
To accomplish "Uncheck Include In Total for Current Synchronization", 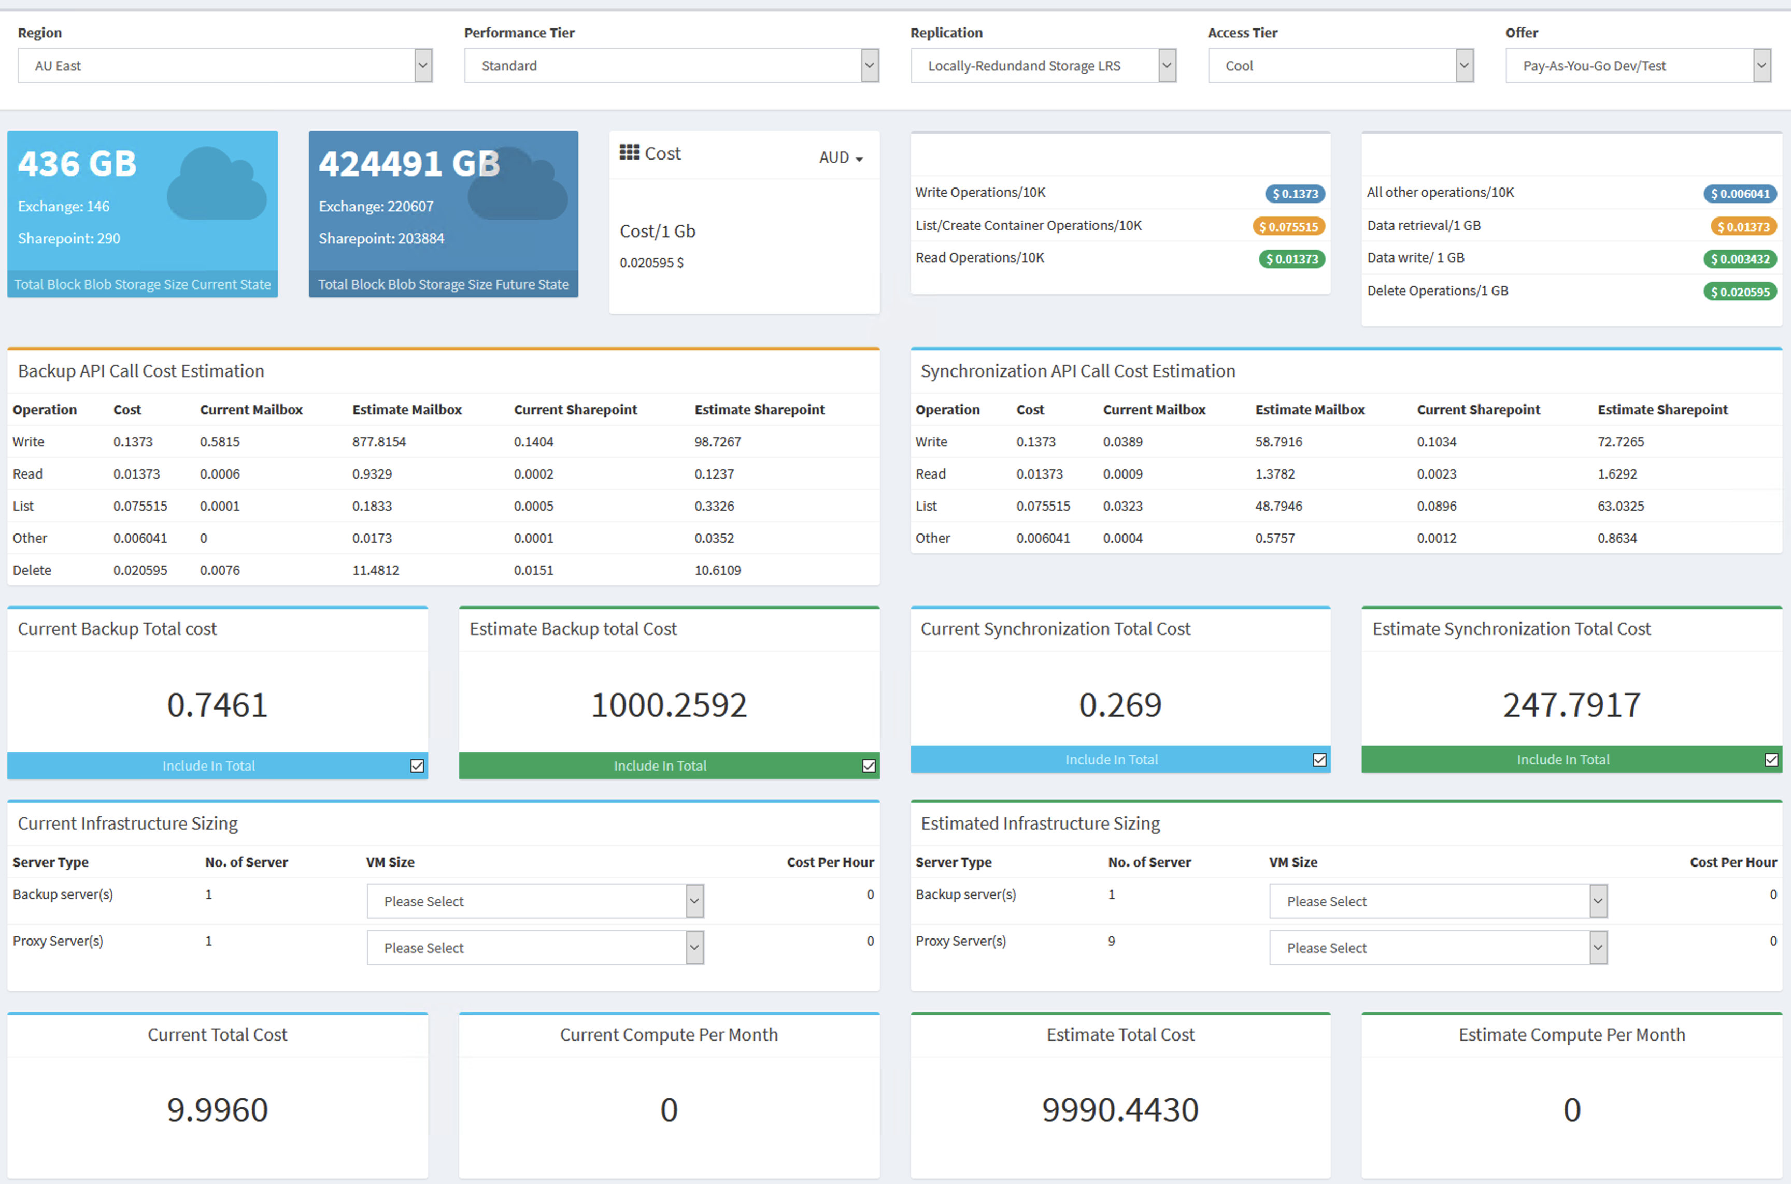I will (1319, 760).
